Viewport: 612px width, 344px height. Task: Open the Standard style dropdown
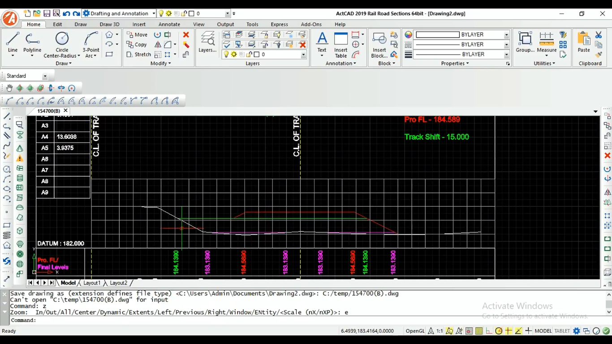coord(45,76)
